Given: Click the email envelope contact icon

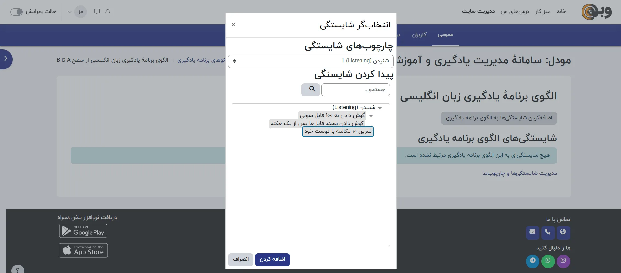Looking at the screenshot, I should 532,232.
